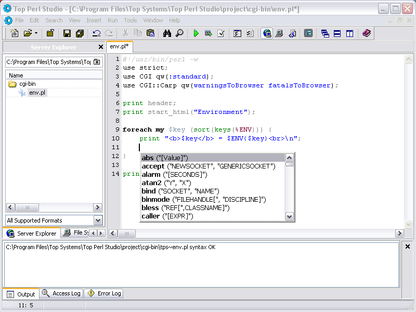416x312 pixels.
Task: Switch to the Error Log tab
Action: pos(105,293)
